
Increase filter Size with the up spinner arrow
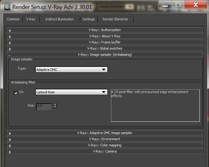tap(55, 105)
